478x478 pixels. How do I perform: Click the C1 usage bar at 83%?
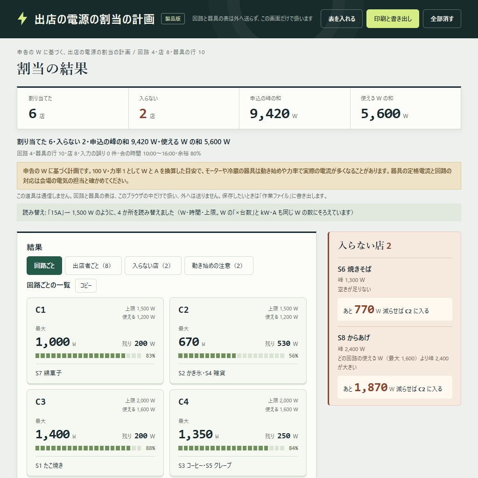(88, 356)
